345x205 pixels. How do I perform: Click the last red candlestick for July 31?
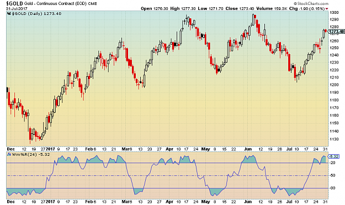tap(326, 31)
